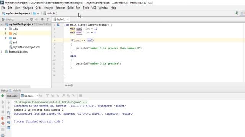Click the fold end marker on line 14

coord(63,75)
